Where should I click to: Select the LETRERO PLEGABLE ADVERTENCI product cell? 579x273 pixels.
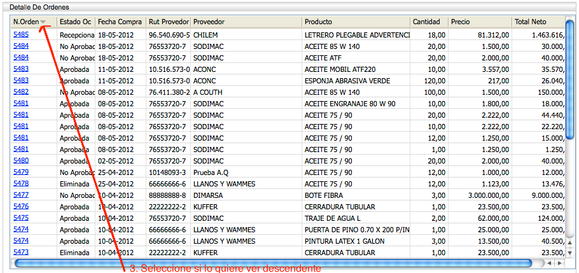(356, 35)
